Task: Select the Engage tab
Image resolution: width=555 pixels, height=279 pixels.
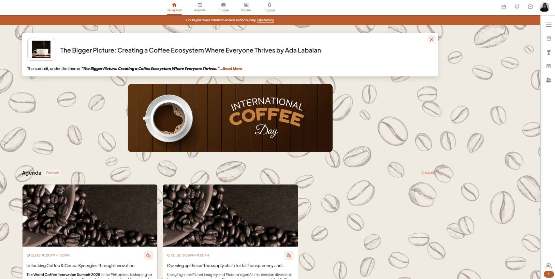Action: pyautogui.click(x=269, y=7)
